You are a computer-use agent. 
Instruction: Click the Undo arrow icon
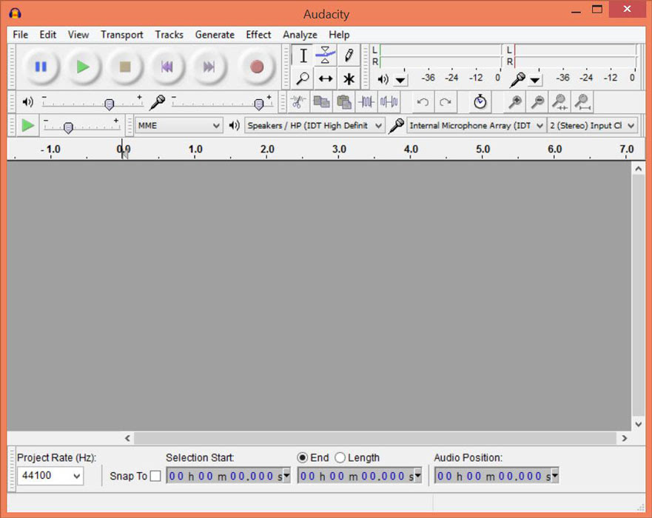tap(423, 102)
